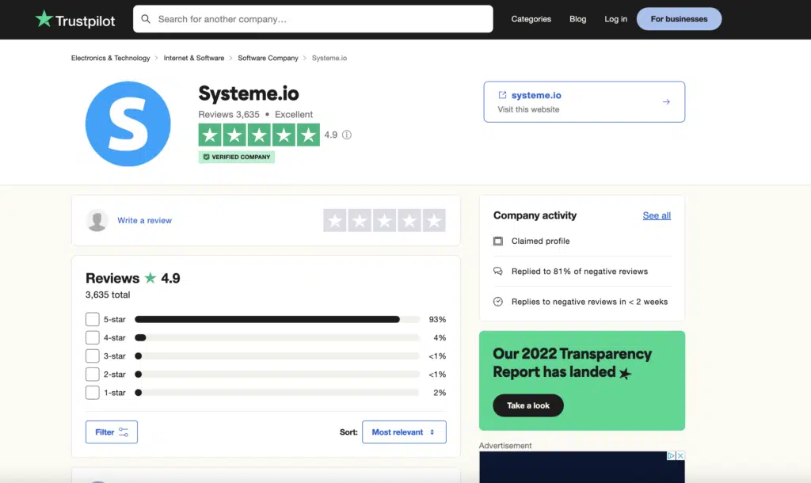Enable the 1-star filter checkbox
The width and height of the screenshot is (811, 483).
point(93,393)
